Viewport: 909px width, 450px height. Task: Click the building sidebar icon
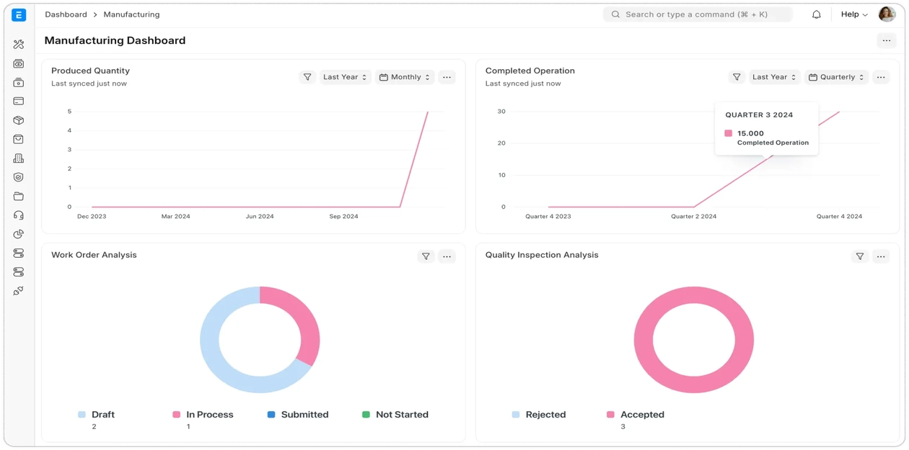tap(19, 158)
